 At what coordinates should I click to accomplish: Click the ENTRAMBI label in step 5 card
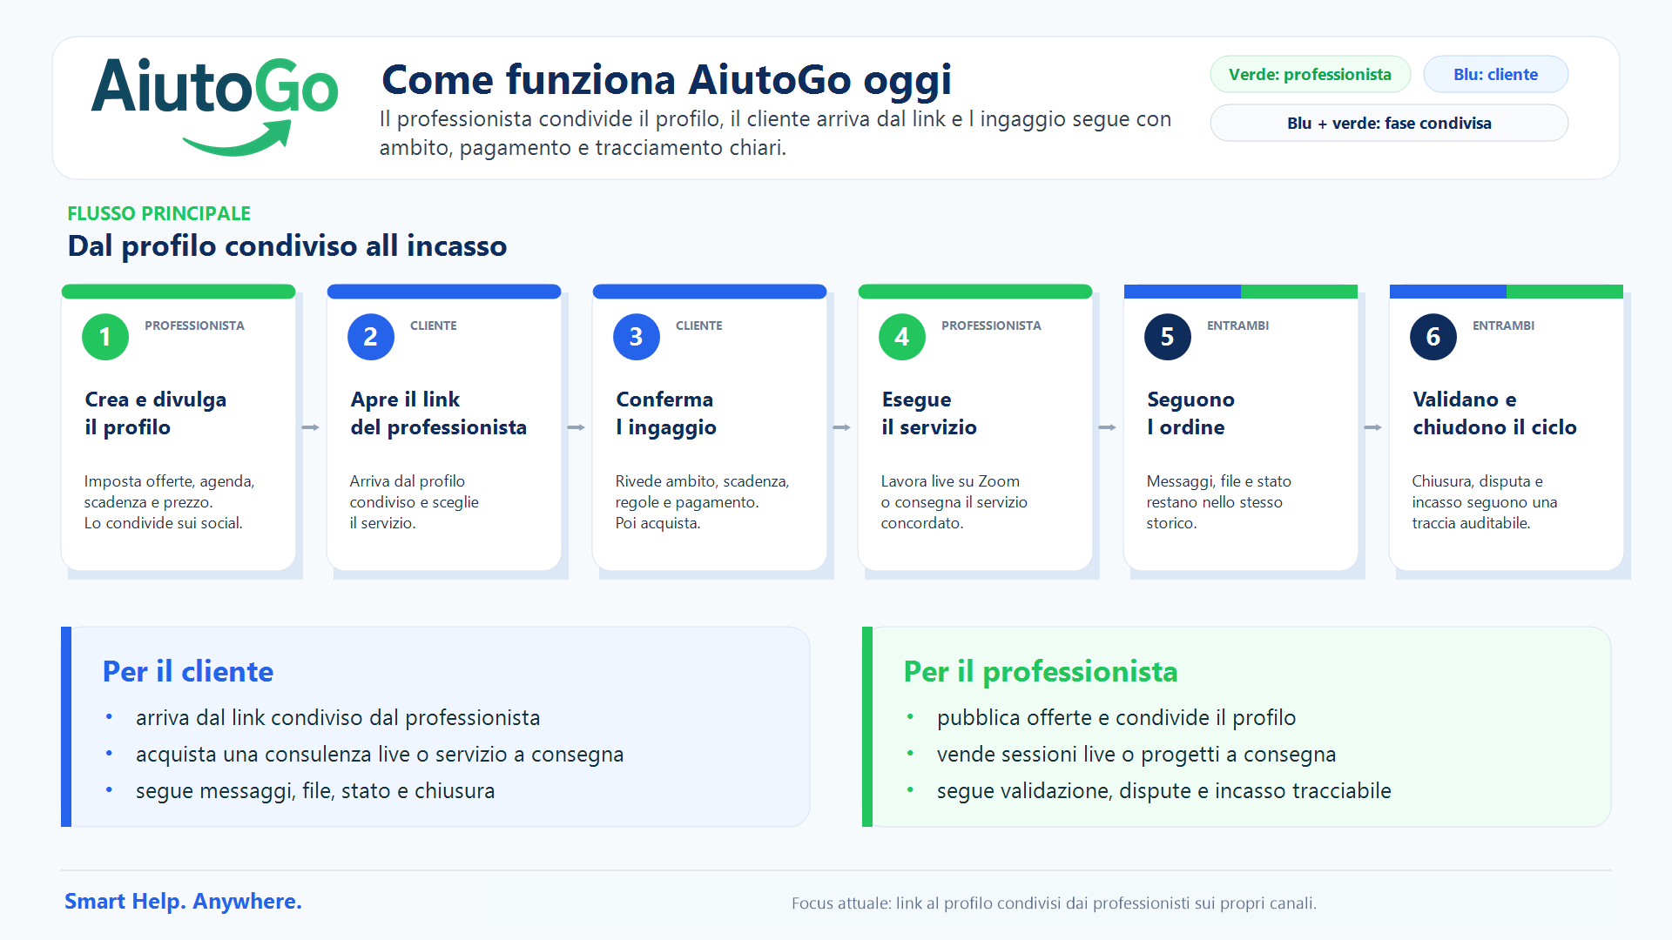pos(1237,326)
